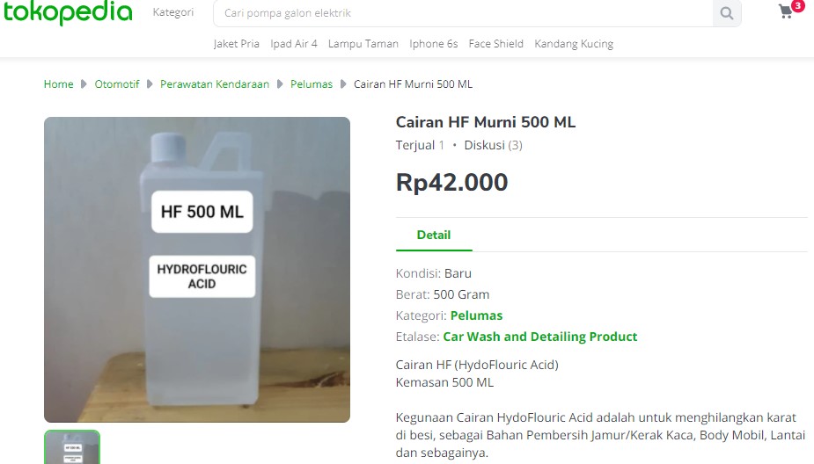Select the product image thumbnail
Image resolution: width=814 pixels, height=464 pixels.
pyautogui.click(x=72, y=447)
